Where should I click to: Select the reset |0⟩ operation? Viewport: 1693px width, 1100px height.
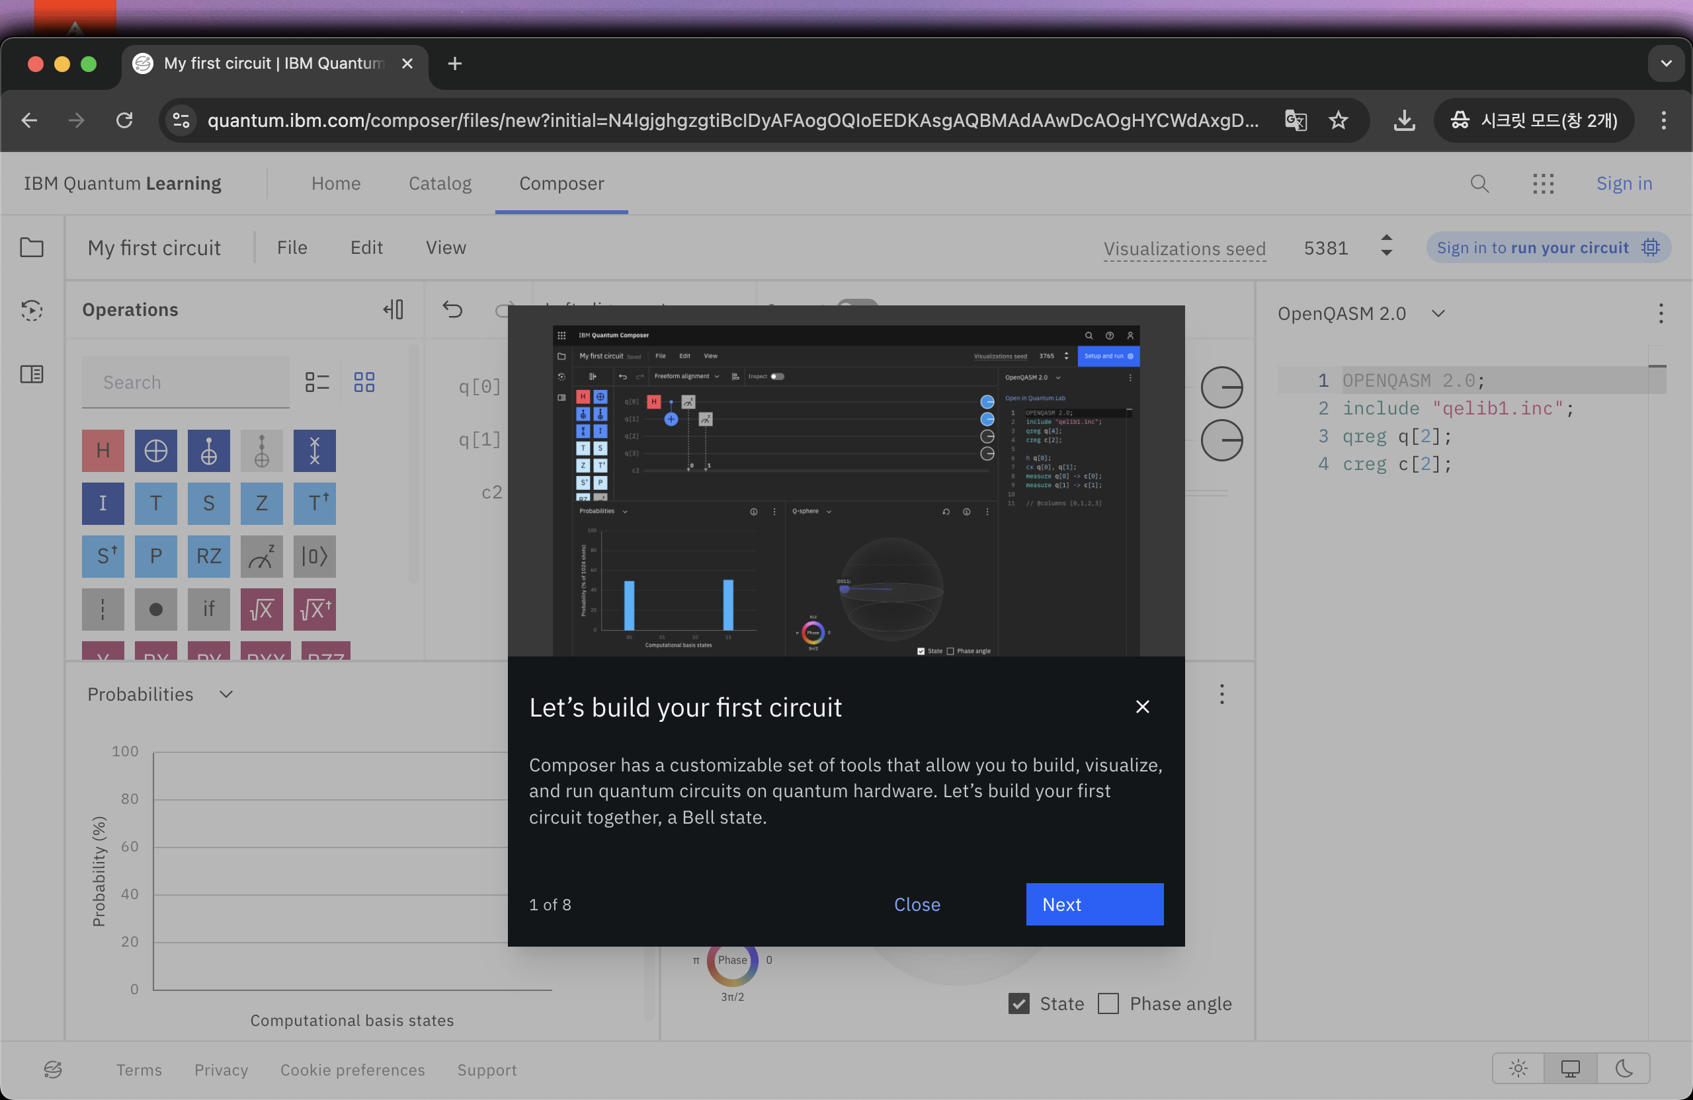tap(314, 556)
